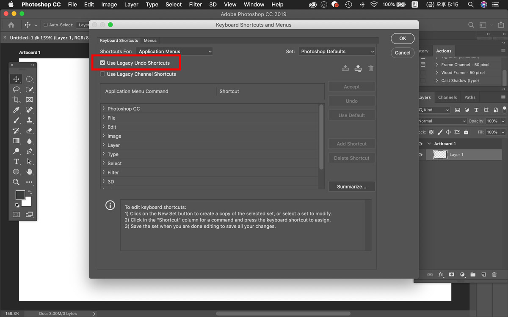
Task: Click the Summarize button
Action: [x=351, y=186]
